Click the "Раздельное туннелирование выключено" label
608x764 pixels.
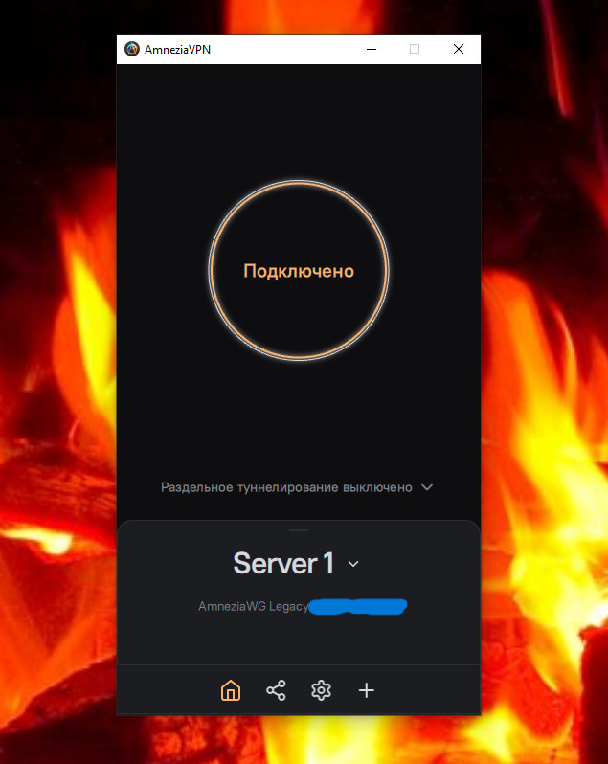[x=286, y=487]
